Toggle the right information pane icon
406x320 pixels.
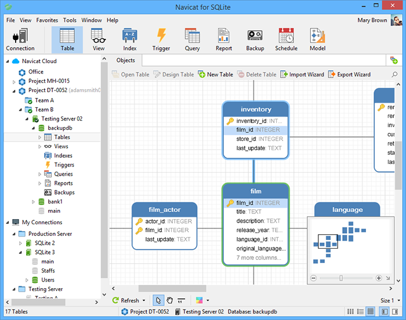(395, 311)
